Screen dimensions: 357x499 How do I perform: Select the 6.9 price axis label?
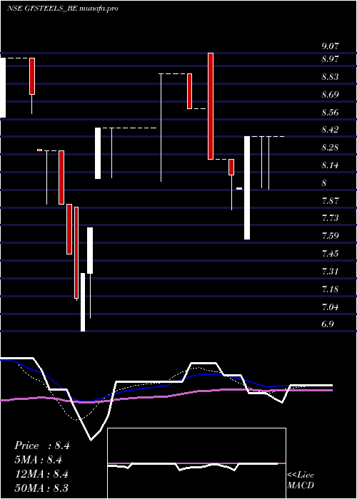pyautogui.click(x=328, y=324)
